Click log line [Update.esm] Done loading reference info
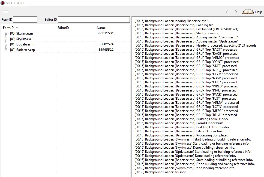 pos(185,156)
